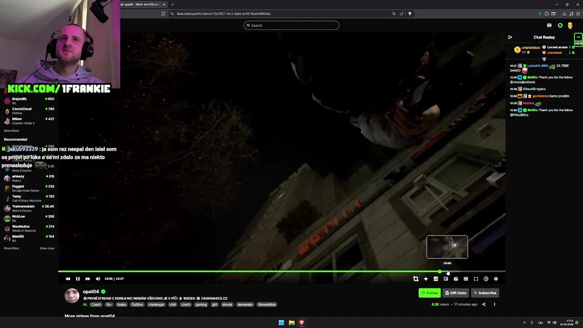The width and height of the screenshot is (583, 328).
Task: Click the 10:40 preview thumbnail above the timeline
Action: [x=447, y=247]
